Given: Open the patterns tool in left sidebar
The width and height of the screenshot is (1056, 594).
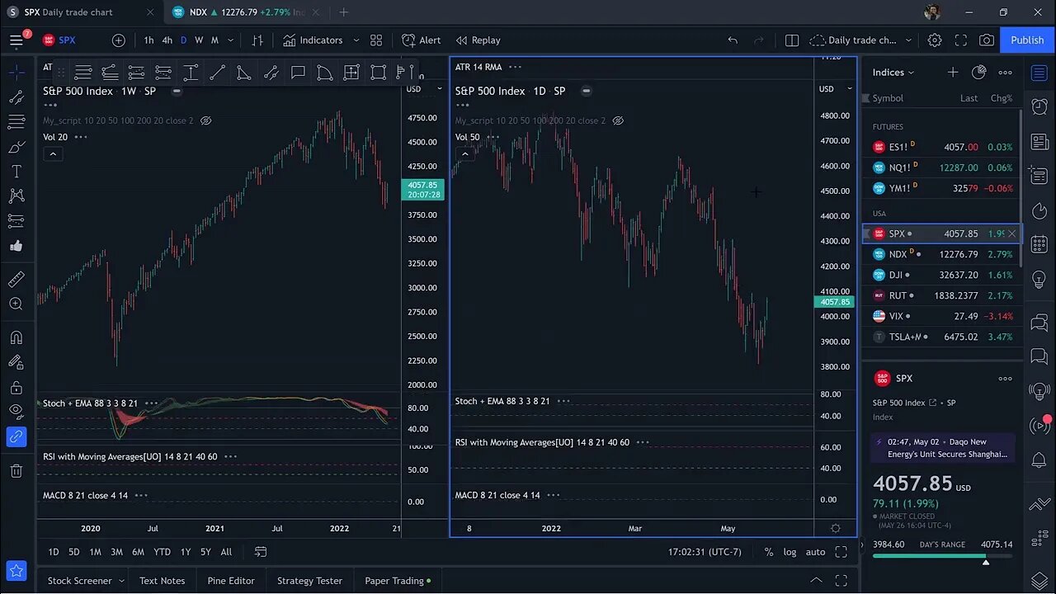Looking at the screenshot, I should [16, 196].
